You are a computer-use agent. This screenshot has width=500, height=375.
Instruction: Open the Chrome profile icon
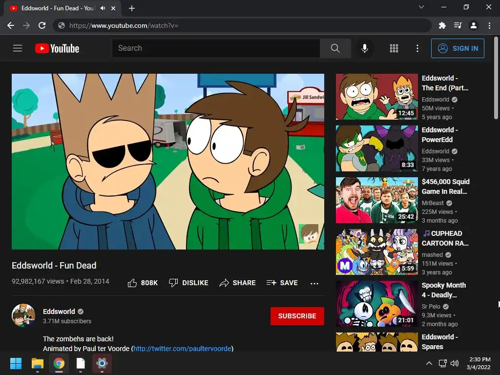(474, 25)
